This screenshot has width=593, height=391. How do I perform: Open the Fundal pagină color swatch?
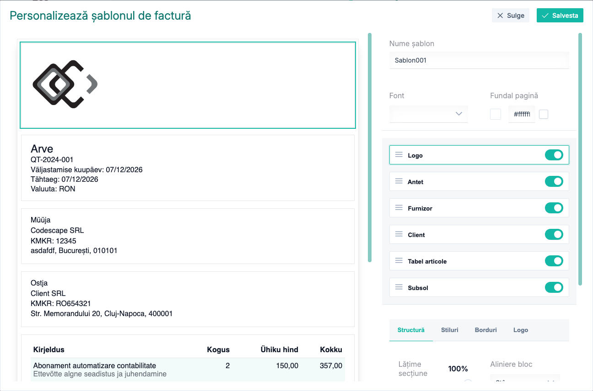pos(496,114)
